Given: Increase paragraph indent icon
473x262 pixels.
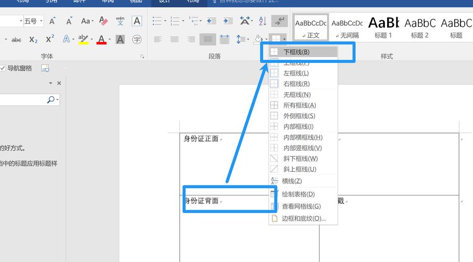Looking at the screenshot, I should [x=228, y=21].
